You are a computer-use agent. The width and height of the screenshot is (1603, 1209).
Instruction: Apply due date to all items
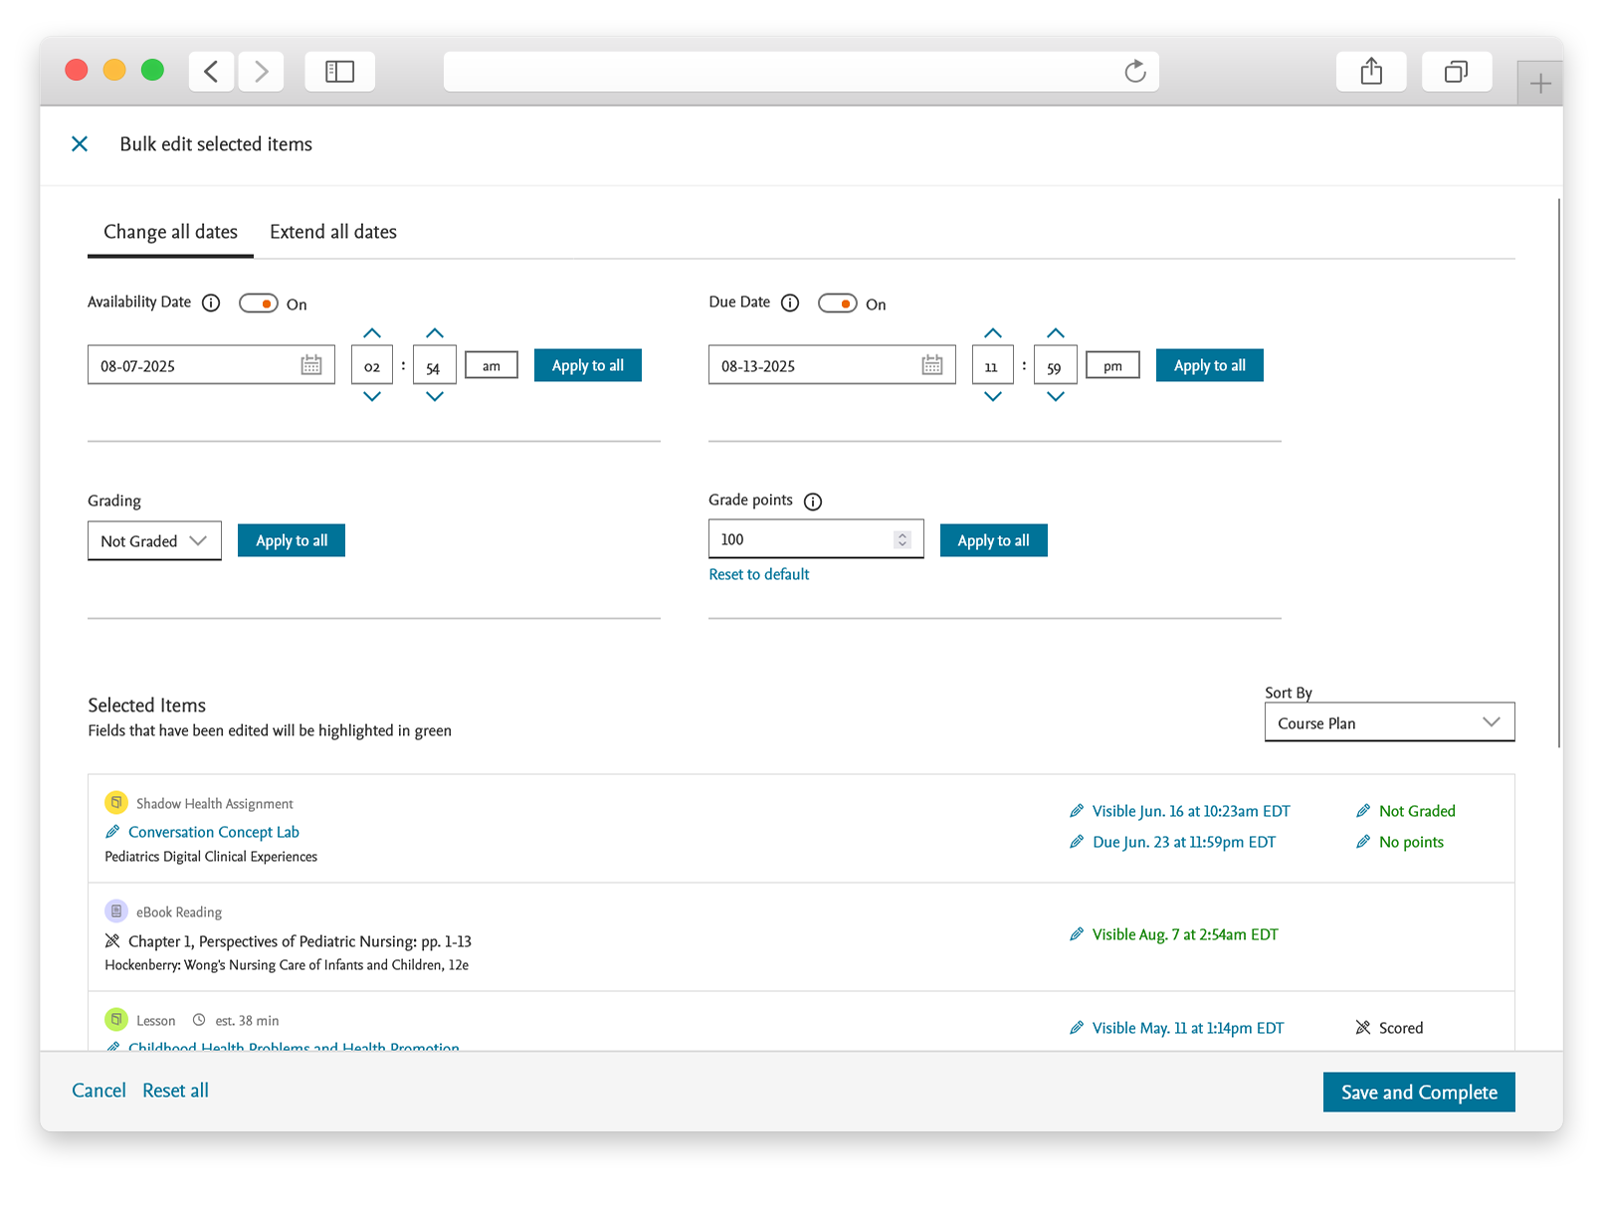[1210, 365]
